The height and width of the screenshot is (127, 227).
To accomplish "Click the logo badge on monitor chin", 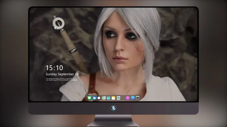I will [x=113, y=108].
